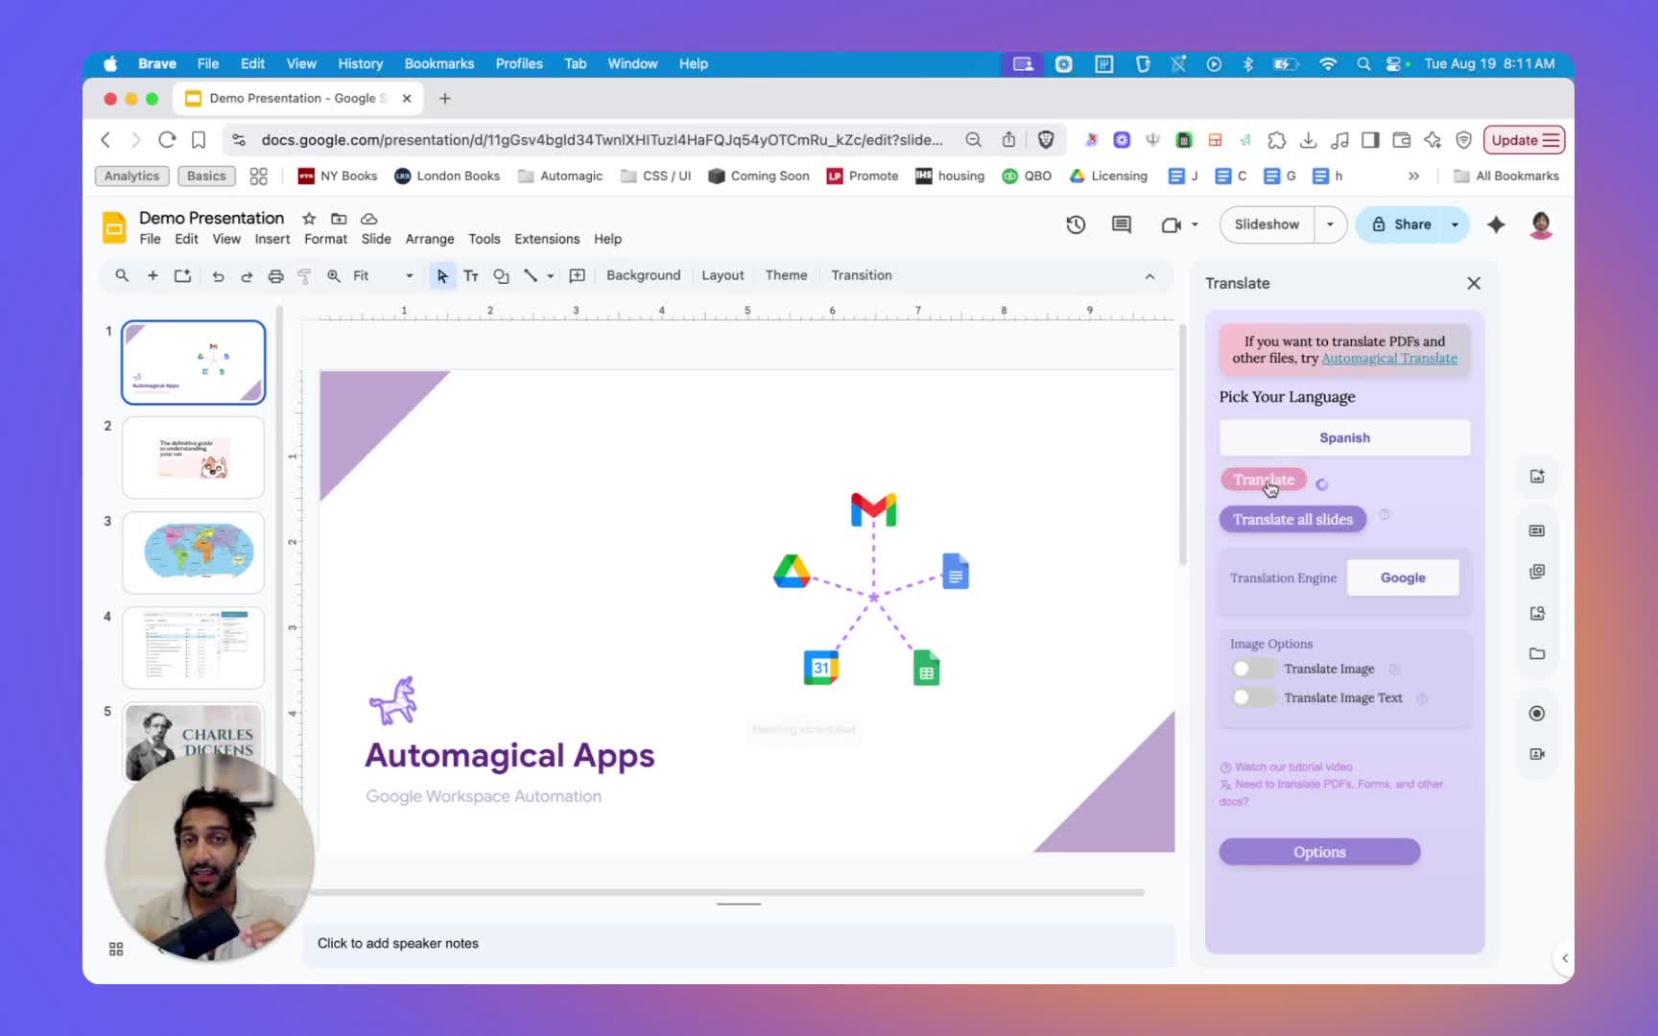Enable the Translate Image toggle
This screenshot has width=1658, height=1036.
1252,669
